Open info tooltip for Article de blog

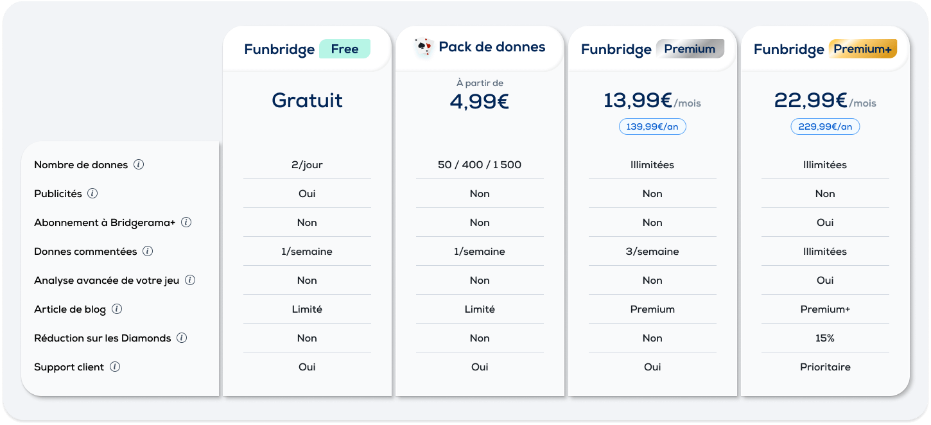[117, 309]
